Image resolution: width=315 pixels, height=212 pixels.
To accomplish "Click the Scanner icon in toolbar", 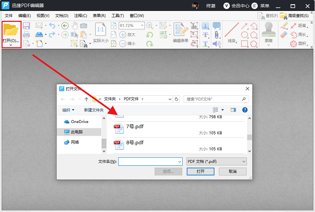I will coord(39,34).
